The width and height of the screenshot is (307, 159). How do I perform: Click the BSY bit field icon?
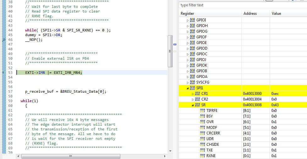click(x=202, y=116)
